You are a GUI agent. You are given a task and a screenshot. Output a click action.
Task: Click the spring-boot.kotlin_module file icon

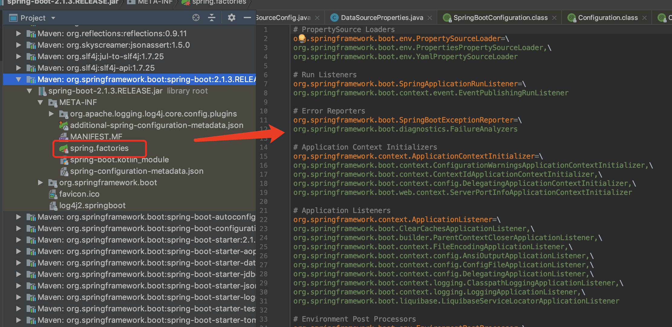[64, 160]
